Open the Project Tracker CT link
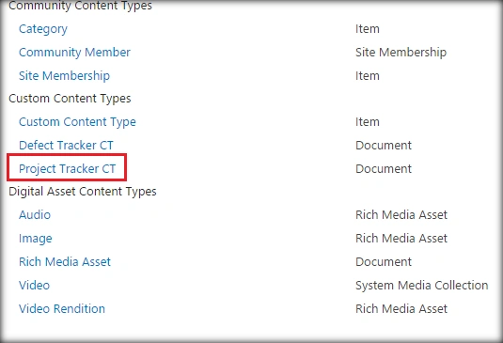The image size is (503, 343). [67, 168]
